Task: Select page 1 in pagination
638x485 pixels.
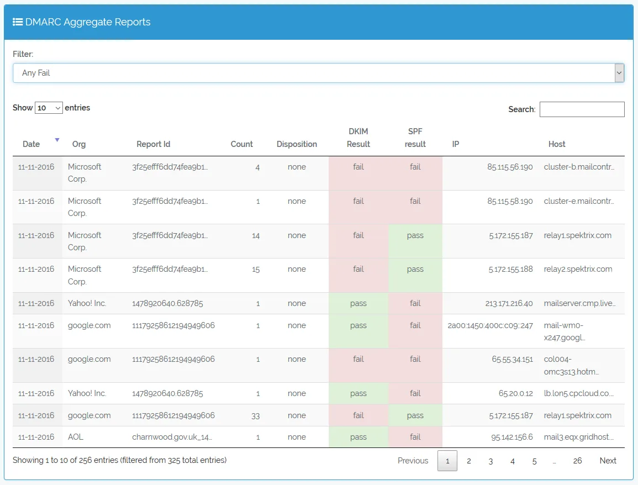Action: pos(447,461)
